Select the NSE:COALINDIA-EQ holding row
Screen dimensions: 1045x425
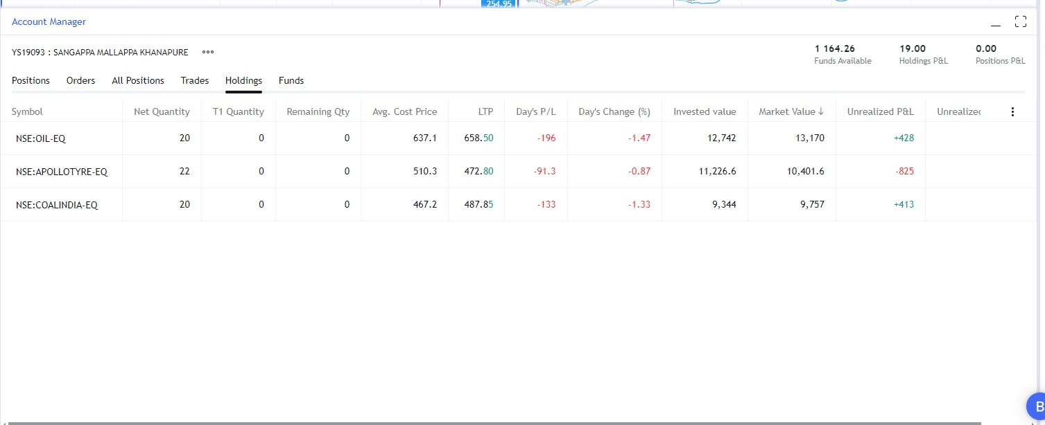point(57,205)
